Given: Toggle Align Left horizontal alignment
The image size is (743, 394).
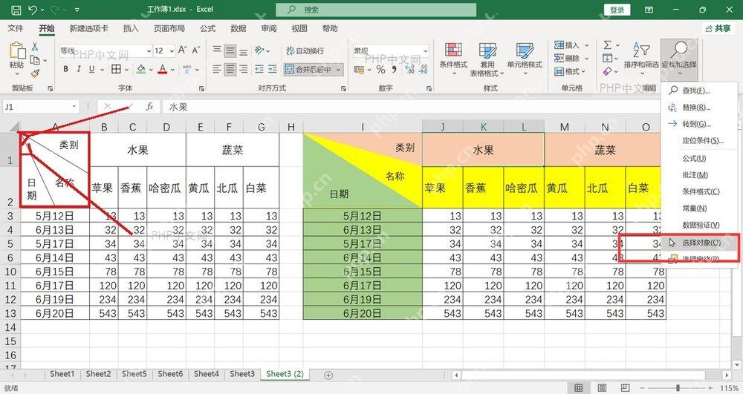Looking at the screenshot, I should pyautogui.click(x=216, y=70).
